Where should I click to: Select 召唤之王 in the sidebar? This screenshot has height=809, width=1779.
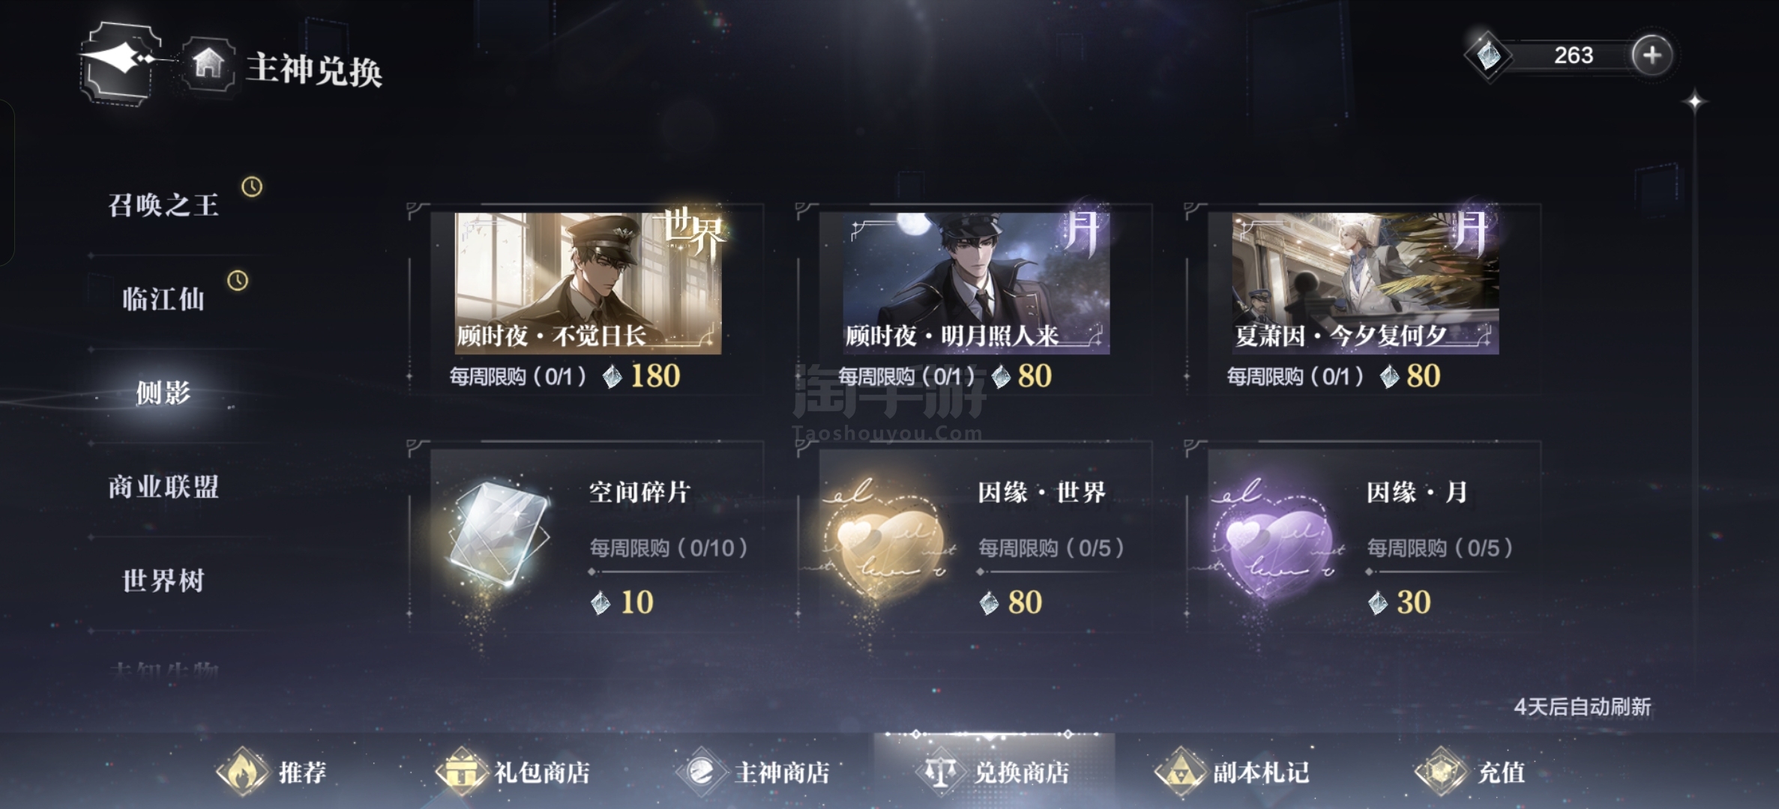(163, 204)
